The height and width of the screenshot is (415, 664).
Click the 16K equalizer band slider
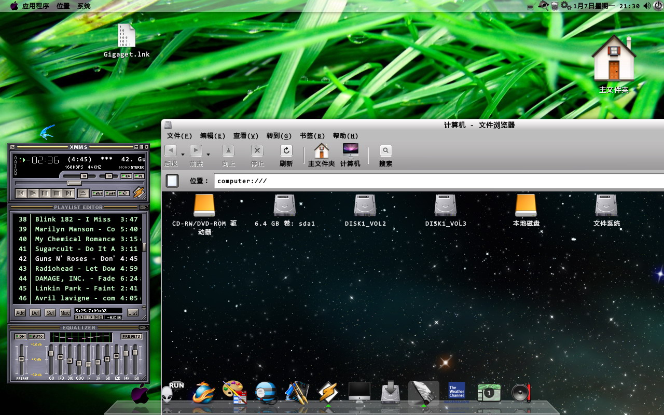pos(135,359)
